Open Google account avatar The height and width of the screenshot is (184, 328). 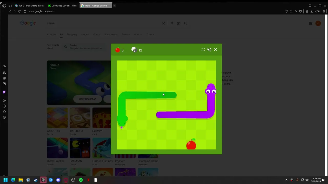pyautogui.click(x=318, y=23)
